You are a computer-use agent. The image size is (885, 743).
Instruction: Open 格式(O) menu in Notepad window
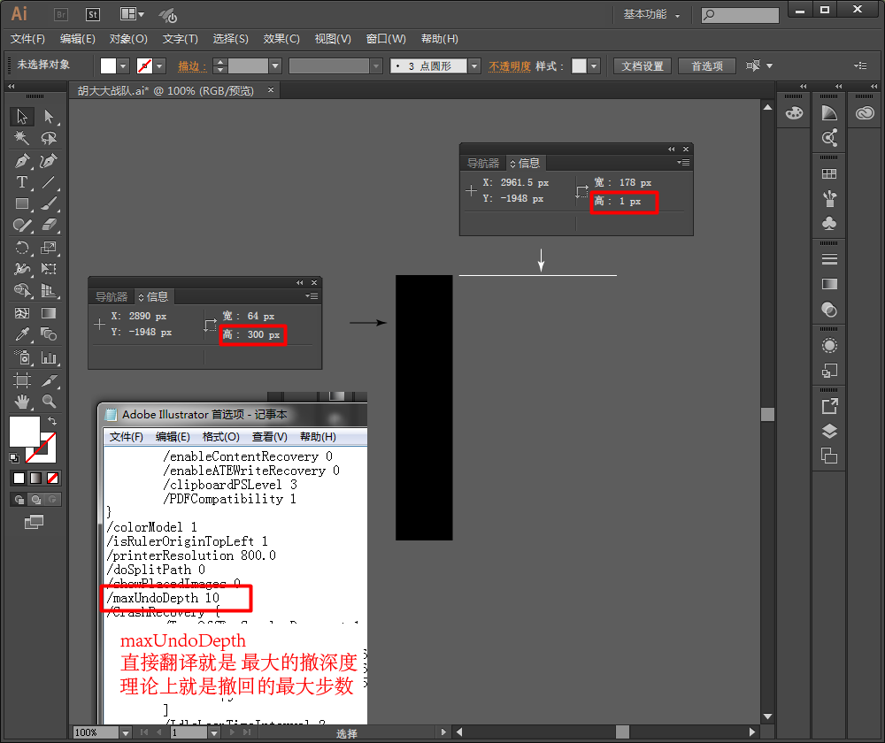click(x=220, y=437)
